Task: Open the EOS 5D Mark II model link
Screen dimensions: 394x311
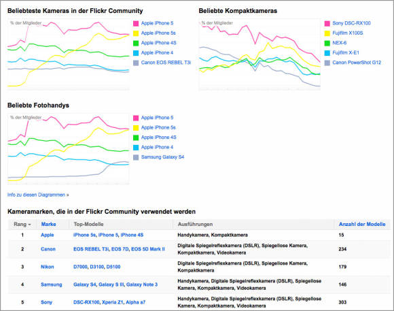Action: tap(148, 249)
